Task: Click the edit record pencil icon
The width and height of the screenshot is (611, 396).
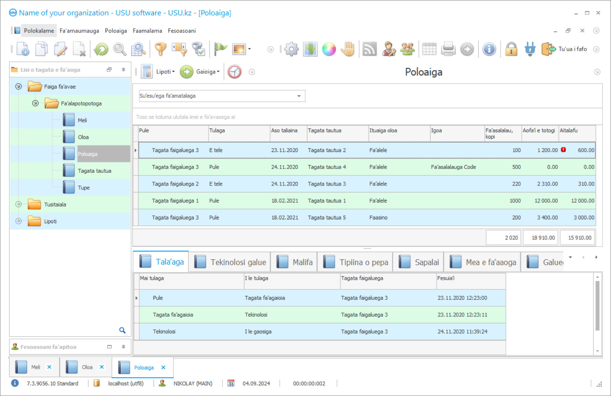Action: coord(60,49)
